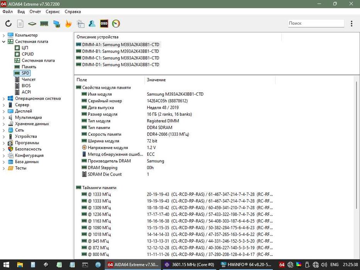This screenshot has width=360, height=270.
Task: Expand the Хранение данных tree node
Action: [x=3, y=124]
